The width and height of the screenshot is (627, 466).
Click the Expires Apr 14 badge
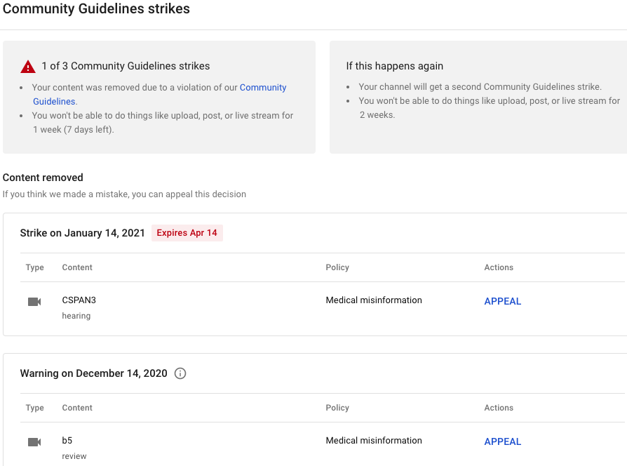click(x=187, y=233)
